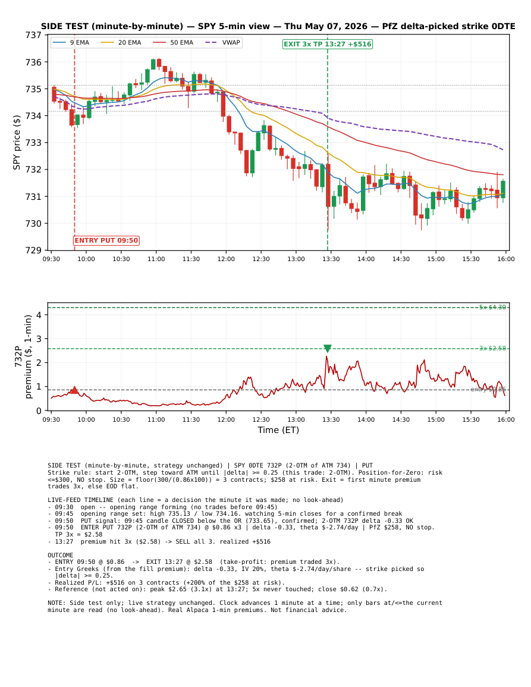Click the 'Reference (not acted on)' line
531x687 pixels.
(x=218, y=589)
